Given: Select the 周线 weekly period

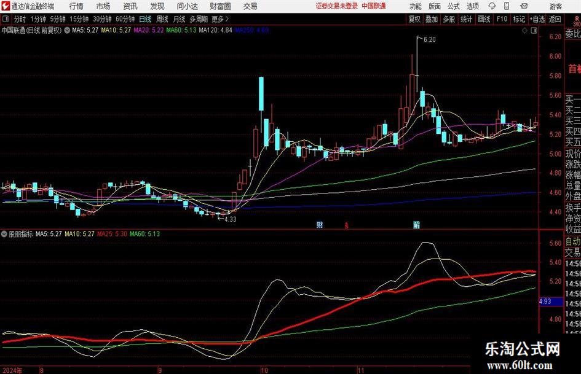Looking at the screenshot, I should pos(162,19).
